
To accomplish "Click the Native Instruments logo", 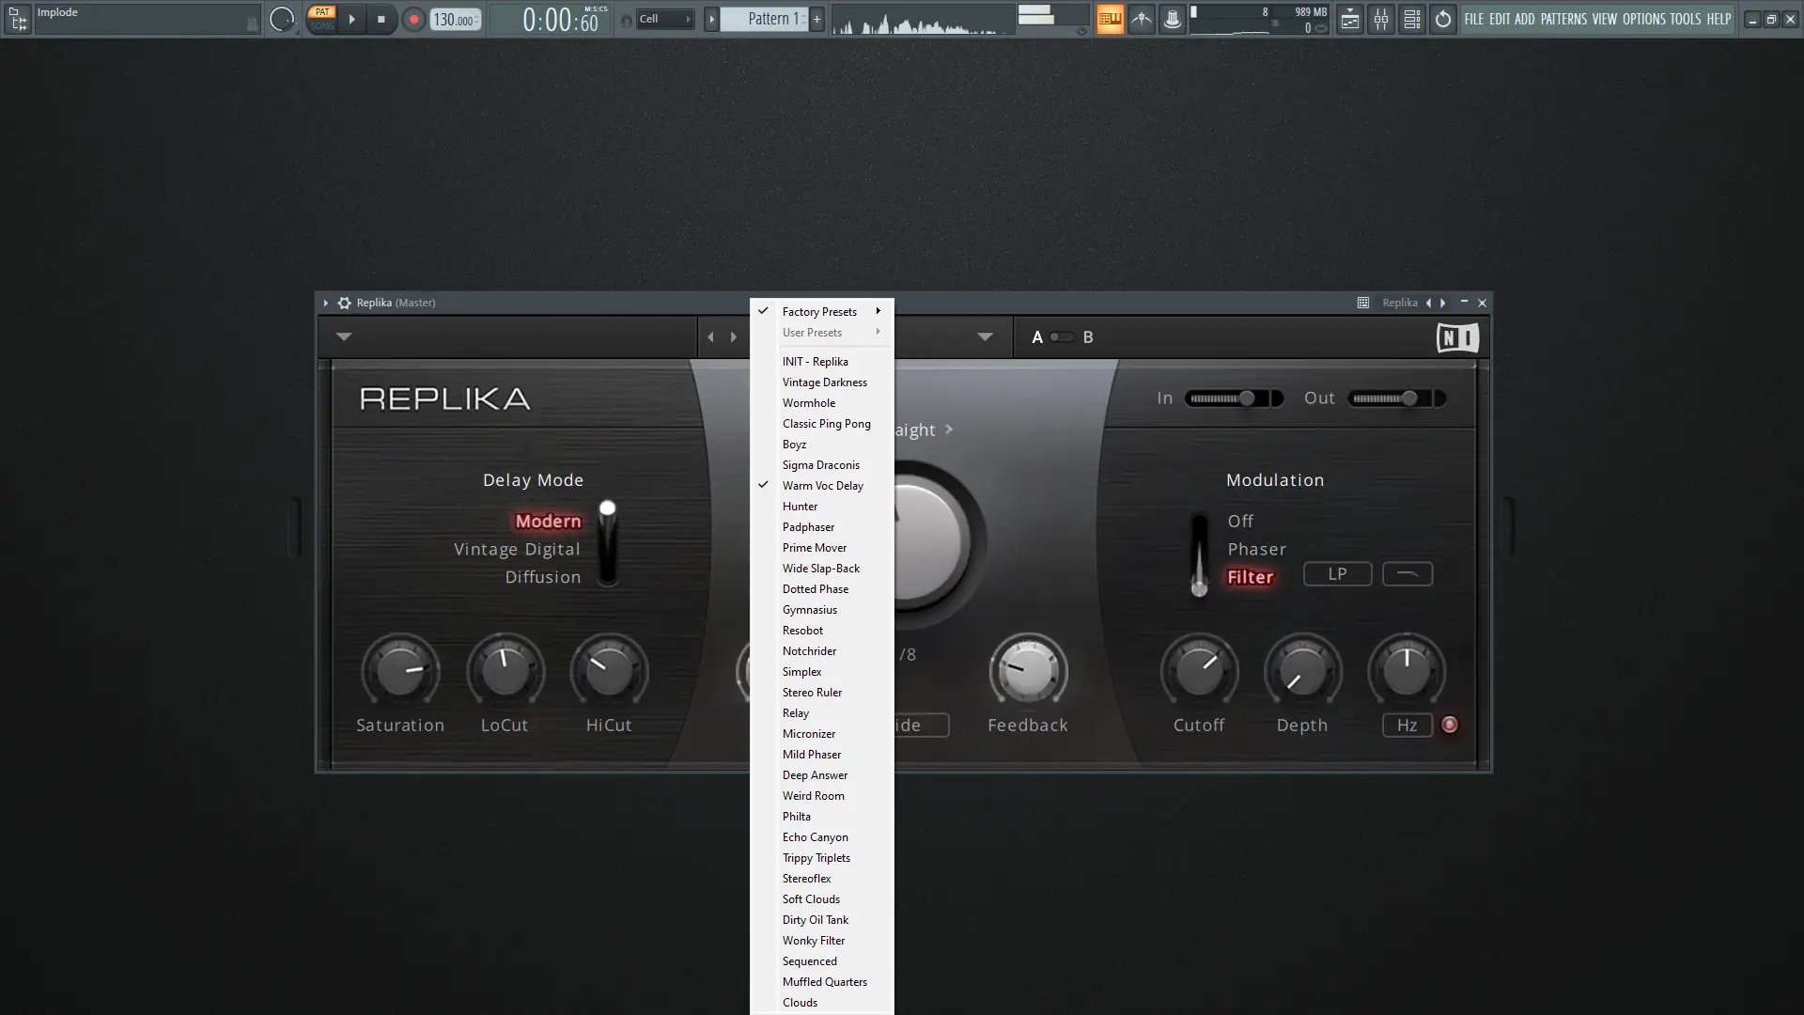I will (x=1457, y=337).
